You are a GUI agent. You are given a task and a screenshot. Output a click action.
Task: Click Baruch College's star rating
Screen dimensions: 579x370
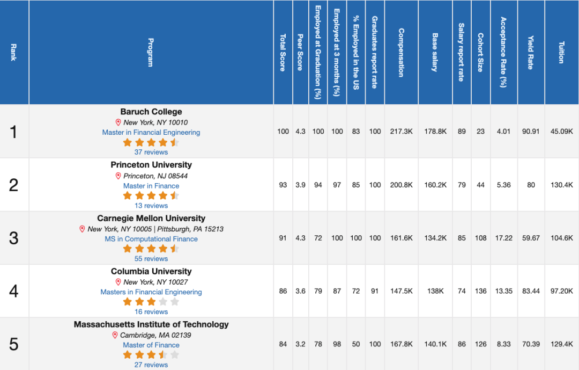(x=151, y=142)
